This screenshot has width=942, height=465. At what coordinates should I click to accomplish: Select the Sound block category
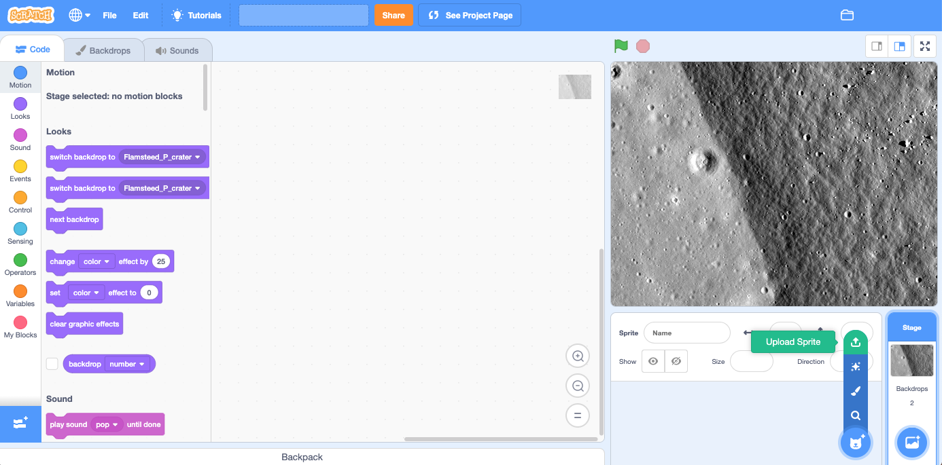tap(20, 140)
